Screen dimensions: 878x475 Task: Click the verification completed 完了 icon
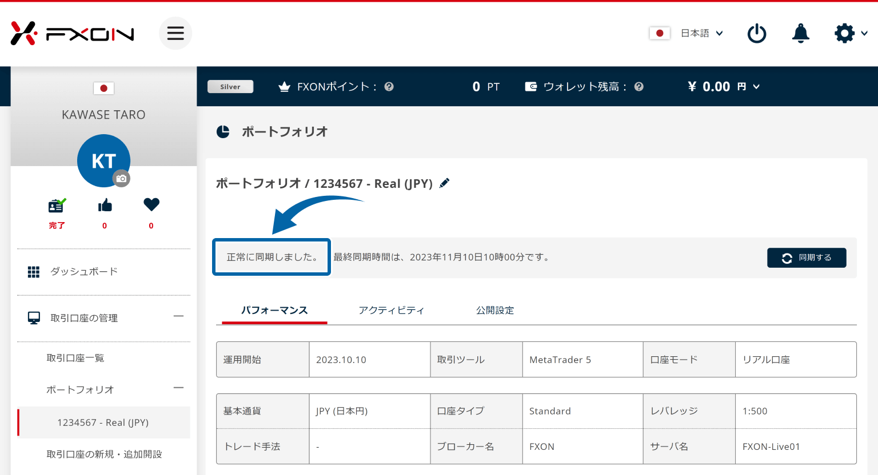pyautogui.click(x=57, y=205)
